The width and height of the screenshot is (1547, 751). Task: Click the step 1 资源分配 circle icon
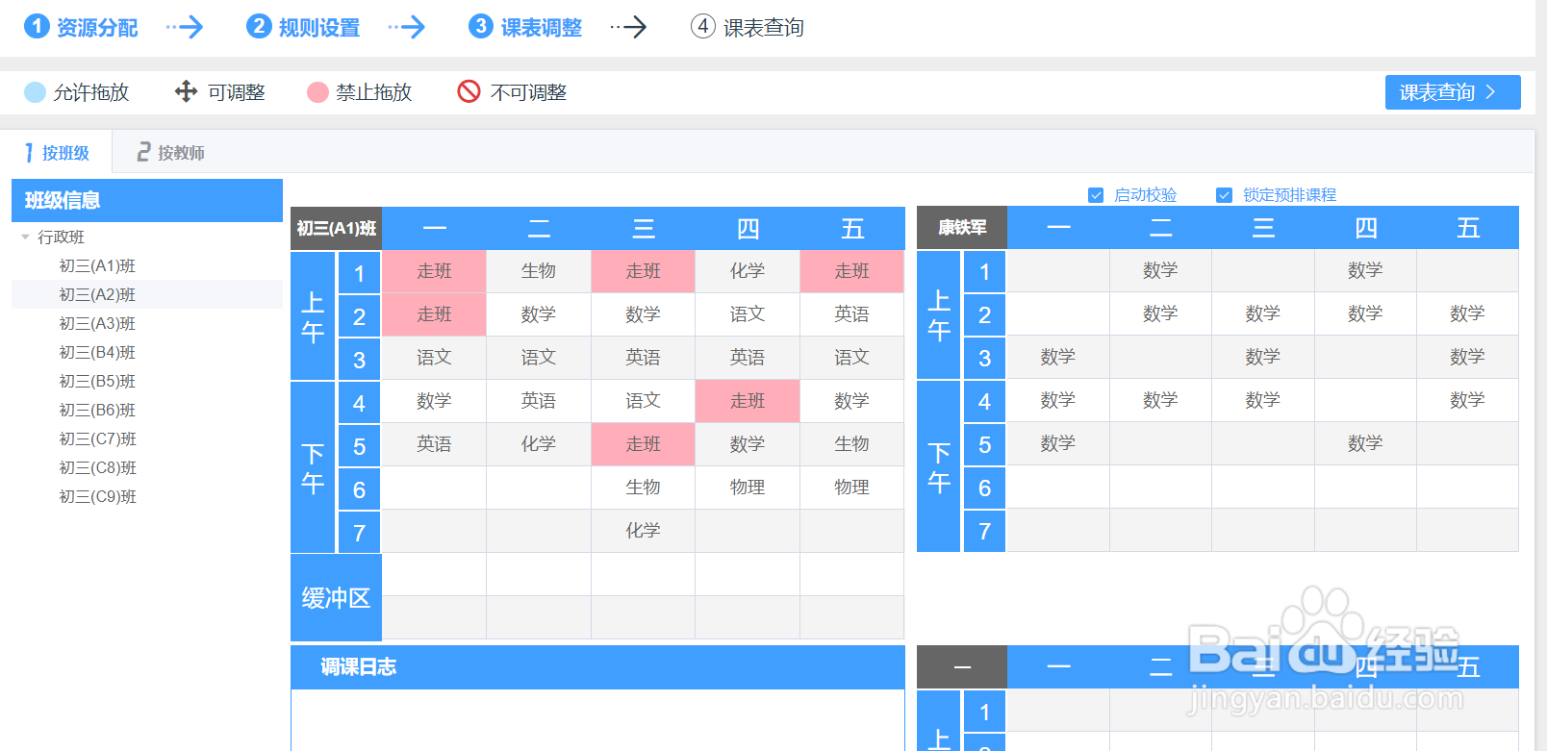pyautogui.click(x=37, y=26)
